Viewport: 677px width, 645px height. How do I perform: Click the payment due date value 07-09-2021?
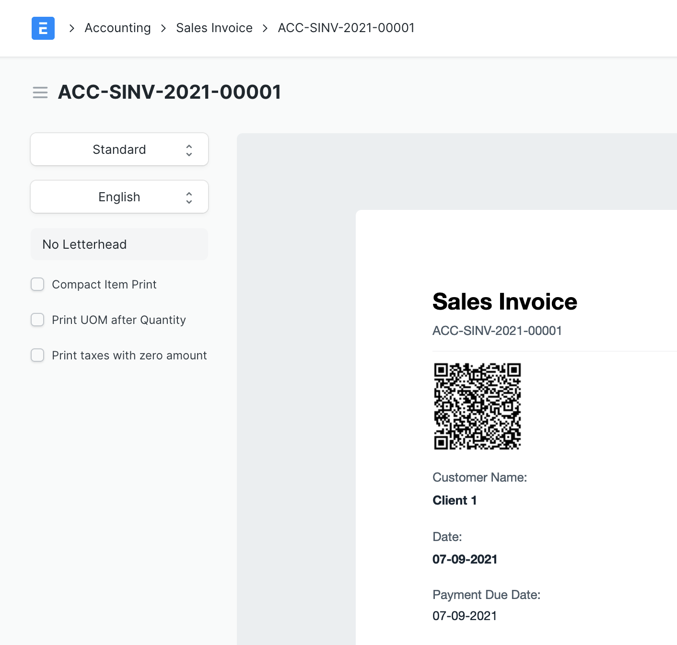(x=465, y=616)
